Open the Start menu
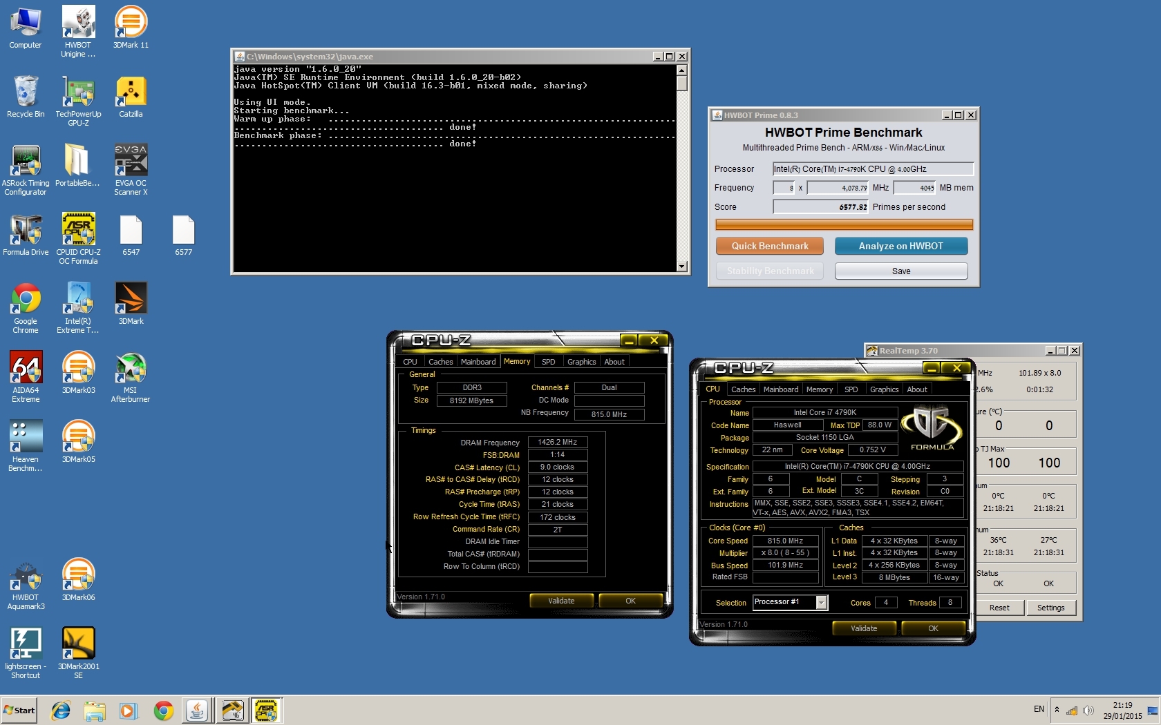The image size is (1161, 725). coord(19,710)
